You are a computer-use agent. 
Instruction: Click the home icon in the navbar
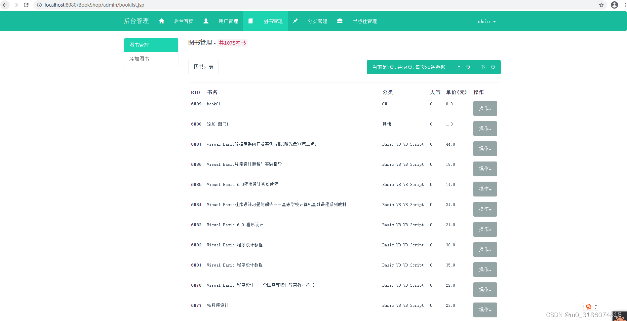point(162,21)
